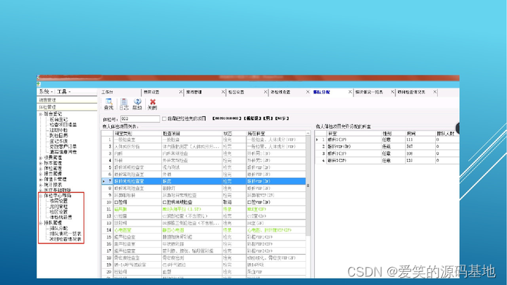This screenshot has width=507, height=285.
Task: Expand the 报告管理 tree node
Action: (41, 174)
